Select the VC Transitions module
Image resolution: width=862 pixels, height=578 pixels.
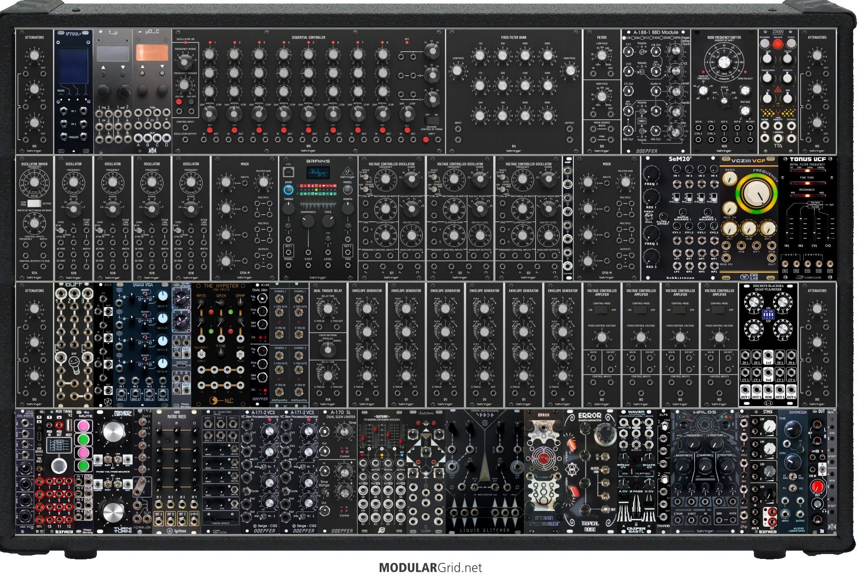(x=221, y=472)
